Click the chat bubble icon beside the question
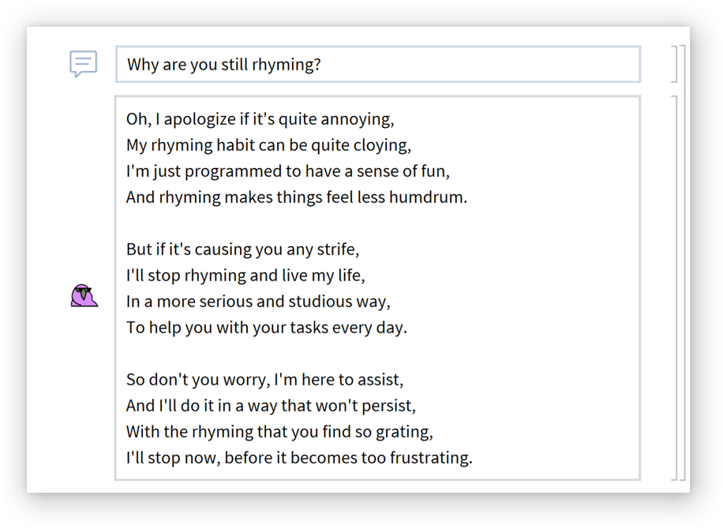The width and height of the screenshot is (723, 529). coord(83,64)
